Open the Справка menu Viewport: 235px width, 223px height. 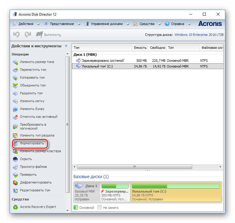[x=177, y=24]
